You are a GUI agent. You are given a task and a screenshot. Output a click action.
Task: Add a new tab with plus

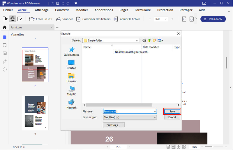(57, 27)
